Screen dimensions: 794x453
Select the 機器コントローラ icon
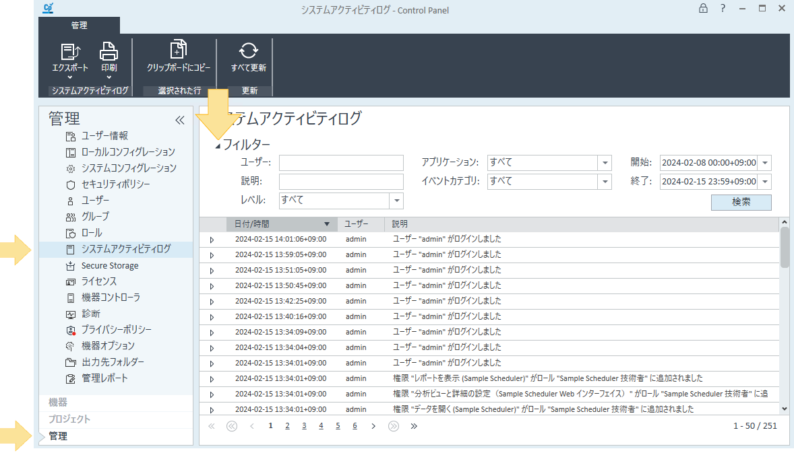pos(69,298)
